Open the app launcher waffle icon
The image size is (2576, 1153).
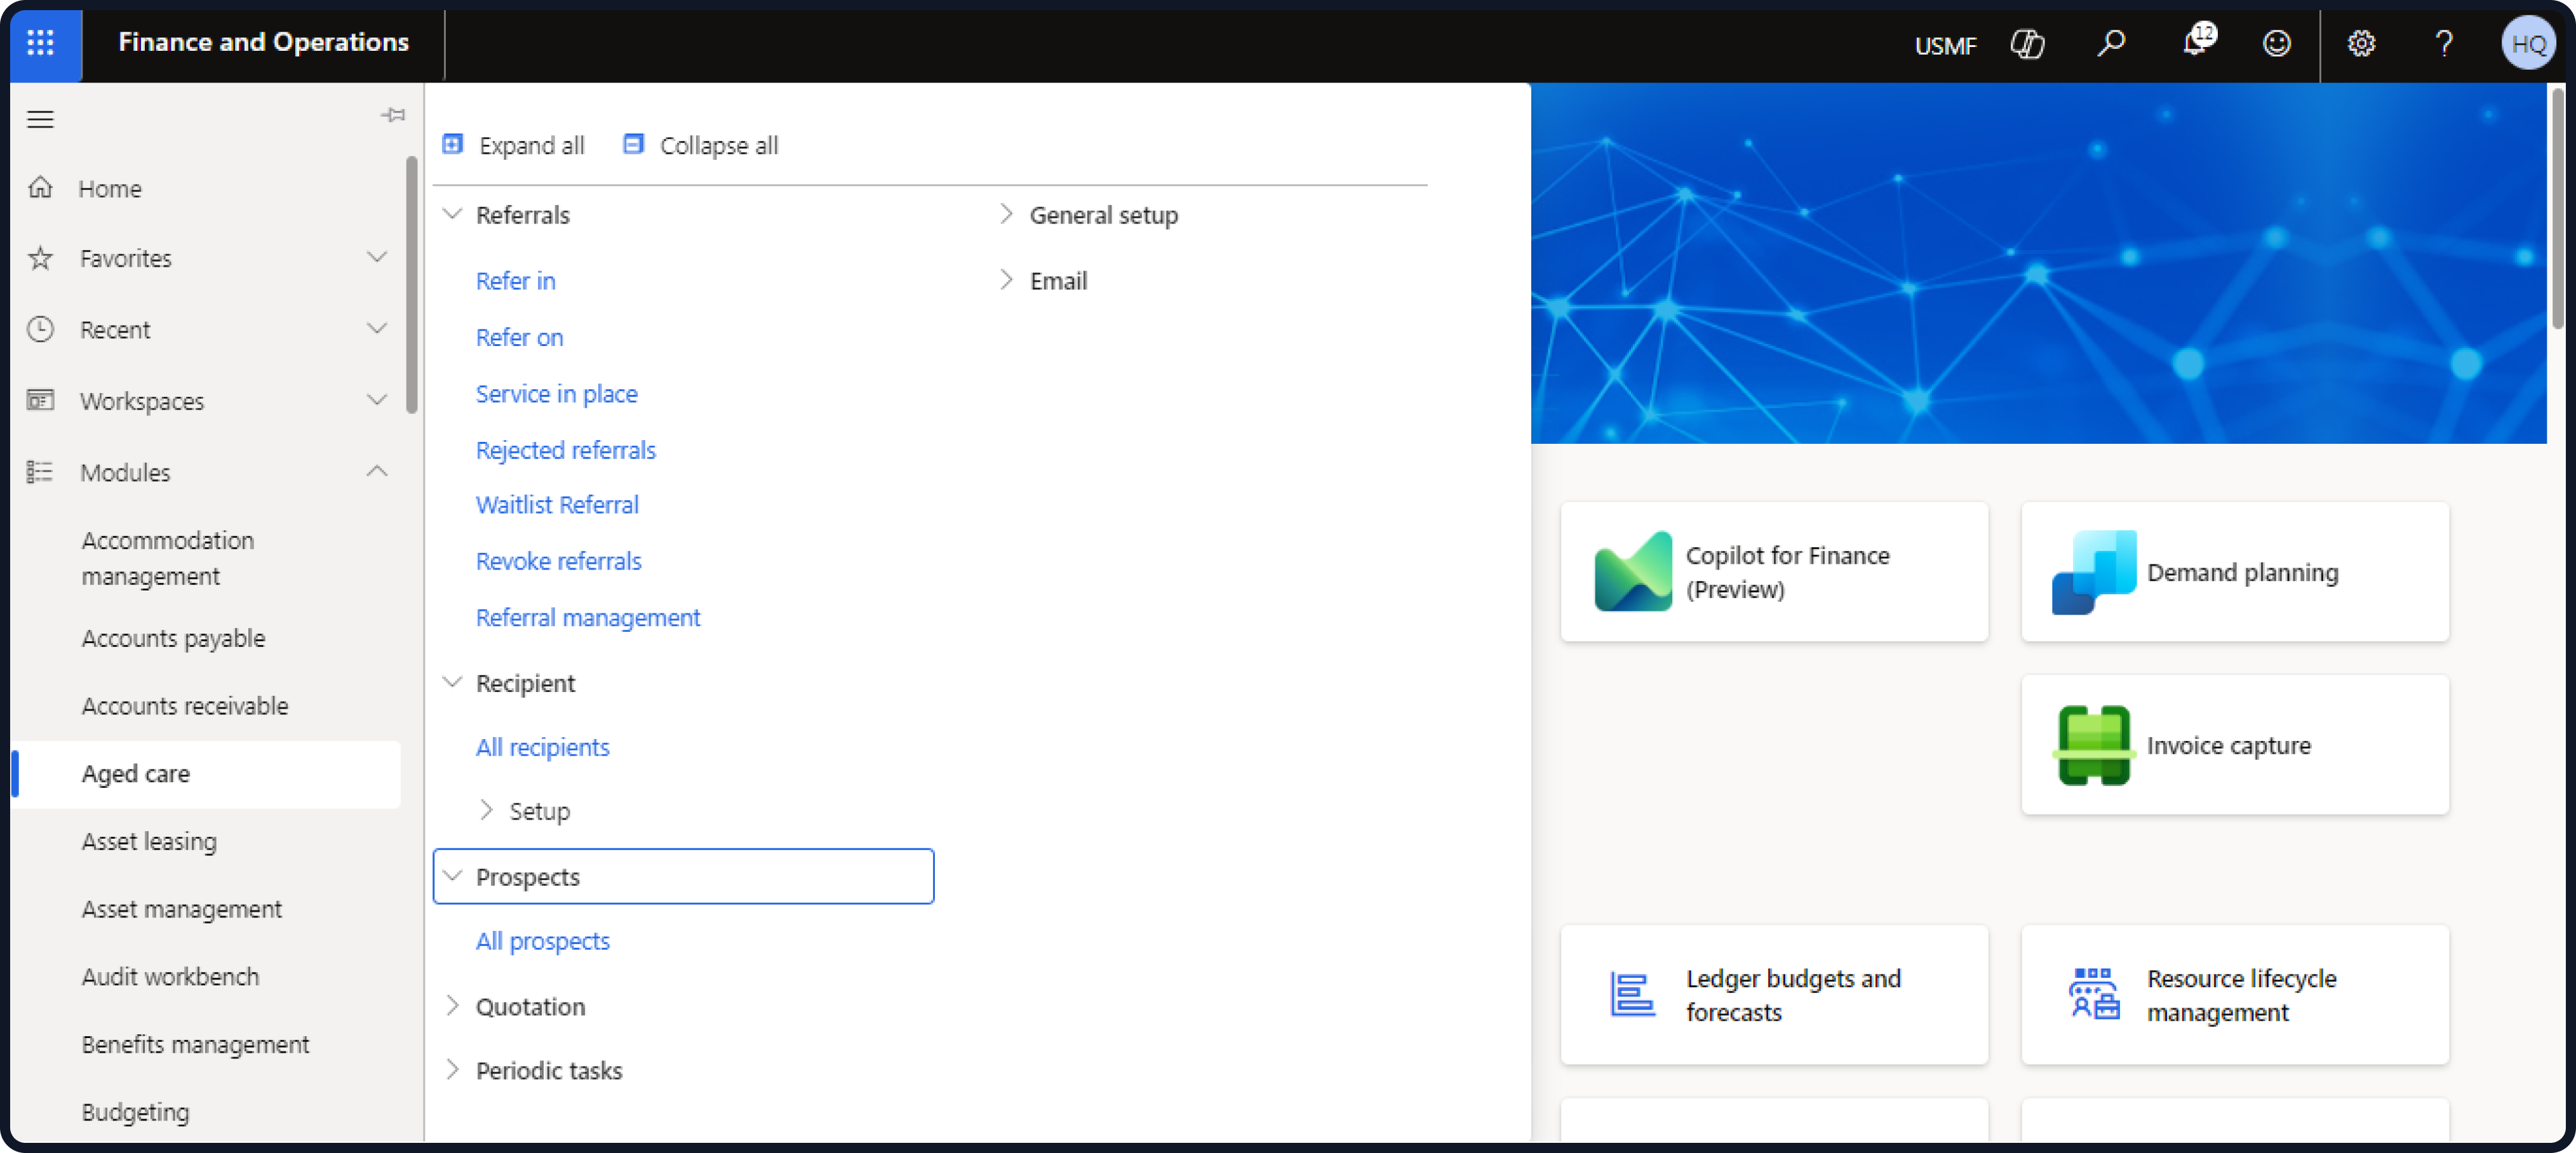tap(41, 42)
